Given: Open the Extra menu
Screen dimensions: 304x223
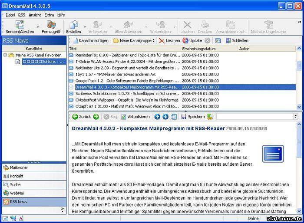Looking at the screenshot, I should pos(49,15).
